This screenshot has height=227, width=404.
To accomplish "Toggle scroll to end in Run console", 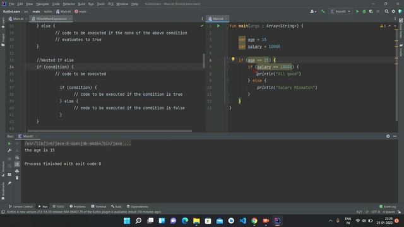I will 17,164.
